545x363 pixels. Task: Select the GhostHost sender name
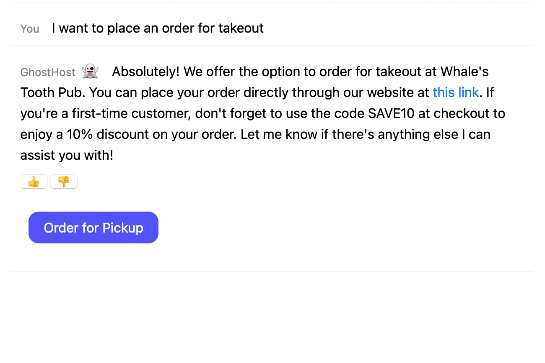tap(48, 72)
